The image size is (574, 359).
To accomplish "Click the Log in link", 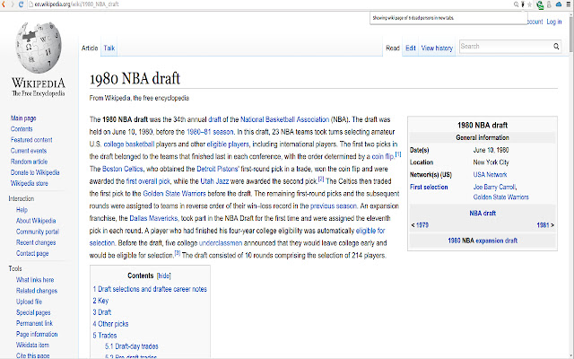I will click(x=554, y=22).
